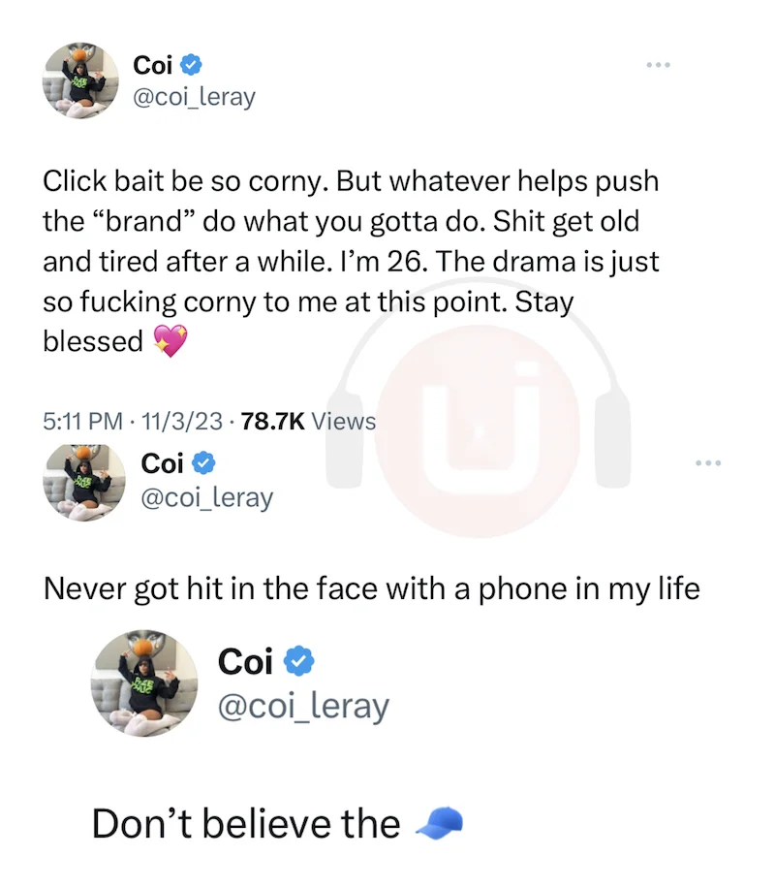Click the blue cap emoji

tap(439, 823)
